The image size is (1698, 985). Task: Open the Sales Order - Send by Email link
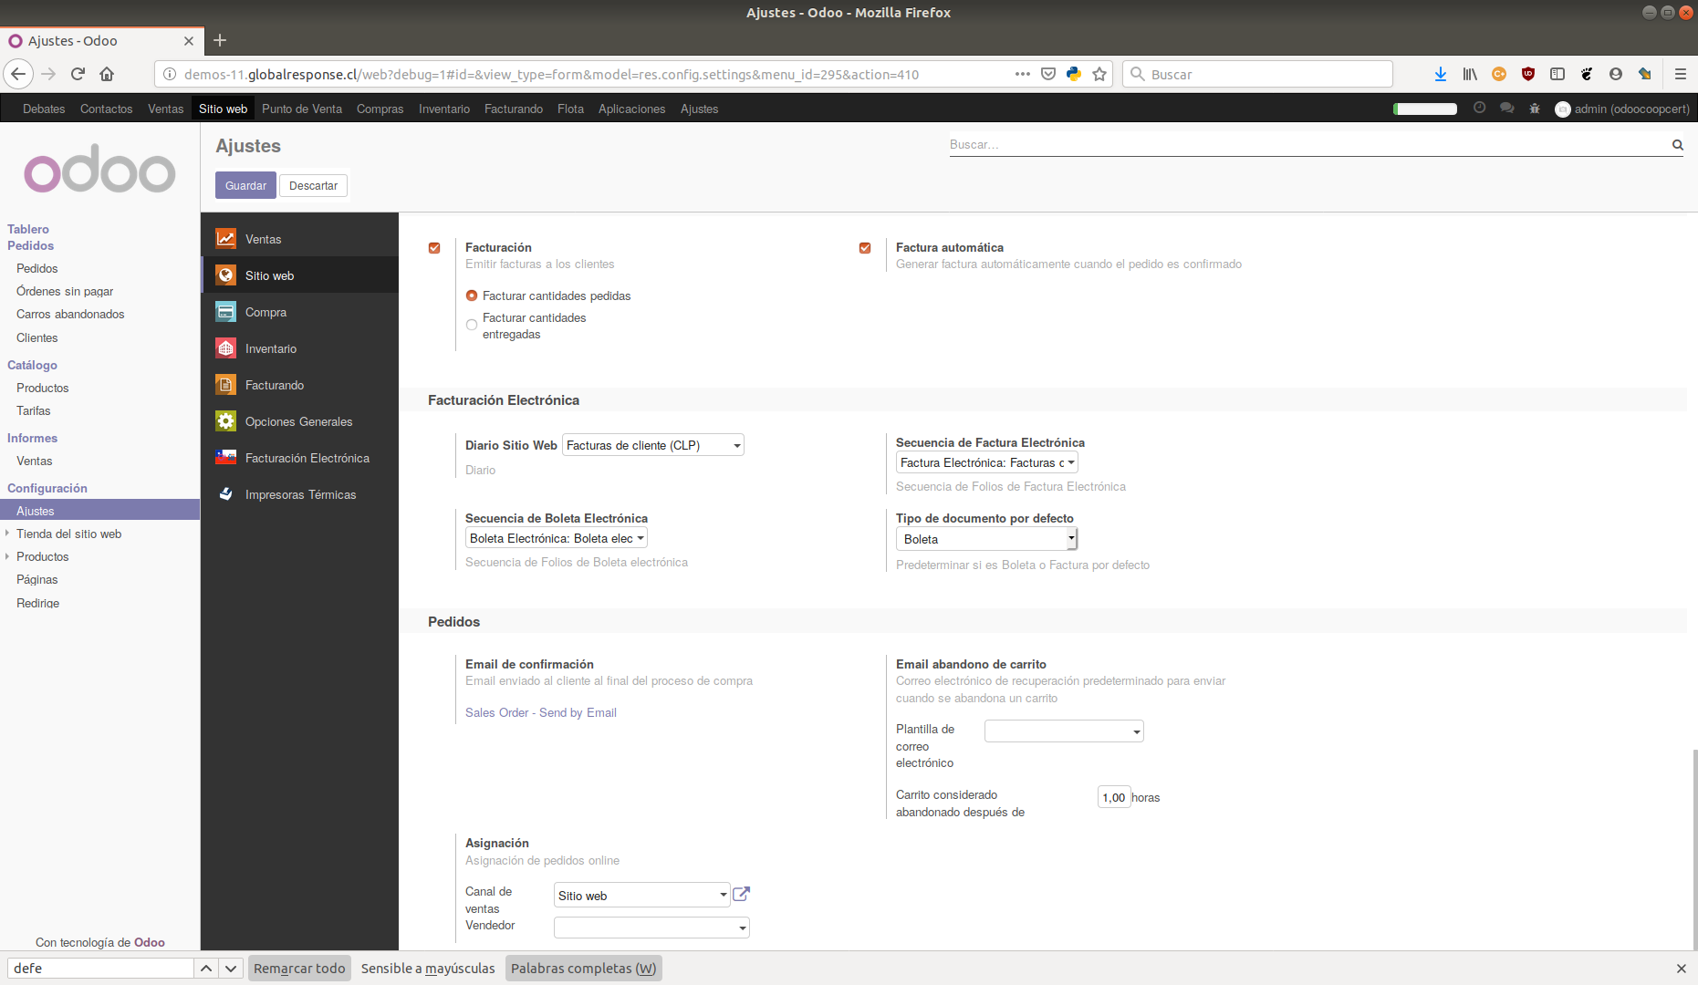click(540, 712)
